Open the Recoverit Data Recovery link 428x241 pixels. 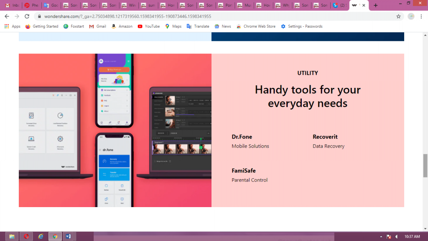[x=325, y=137]
